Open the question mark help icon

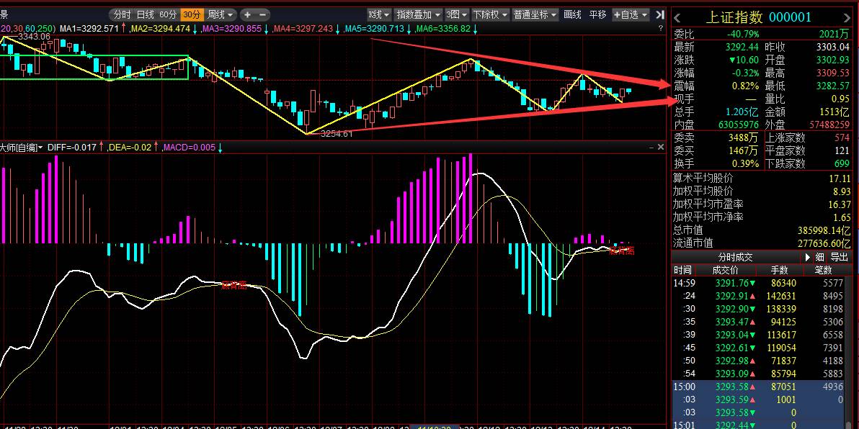point(661,28)
